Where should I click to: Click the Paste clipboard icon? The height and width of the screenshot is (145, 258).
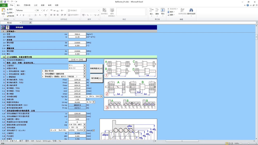coord(3,10)
